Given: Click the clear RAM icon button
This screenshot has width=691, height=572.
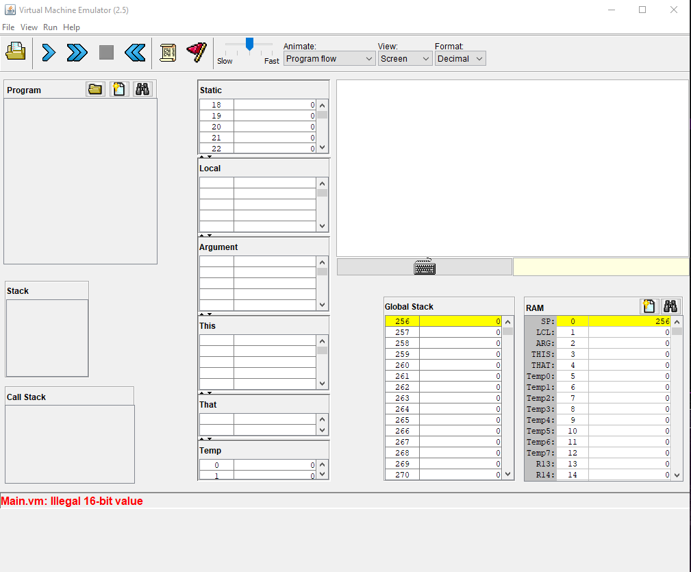Looking at the screenshot, I should tap(648, 307).
